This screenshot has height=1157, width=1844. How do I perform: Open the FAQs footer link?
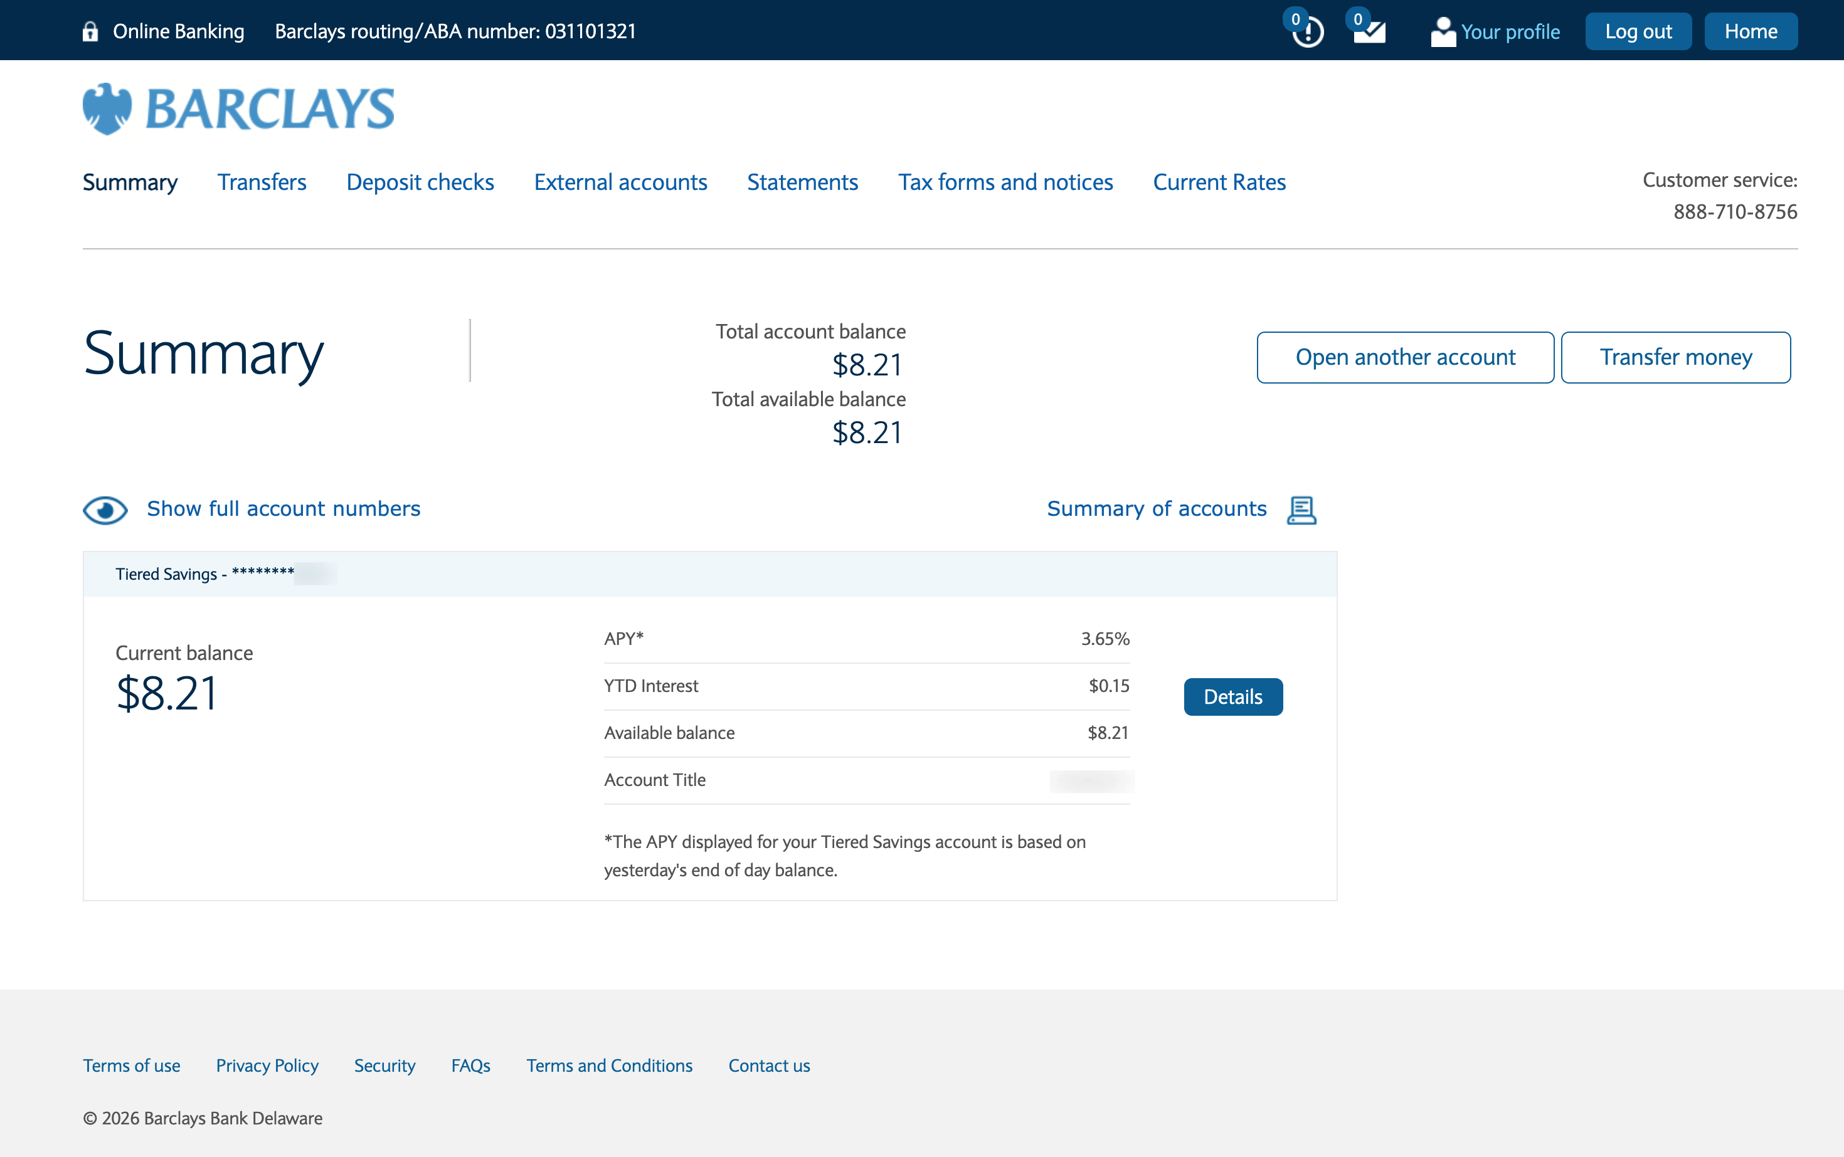tap(471, 1066)
